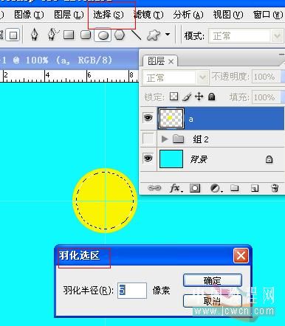Open the 滤镜(T) menu
285x326 pixels.
coord(148,15)
